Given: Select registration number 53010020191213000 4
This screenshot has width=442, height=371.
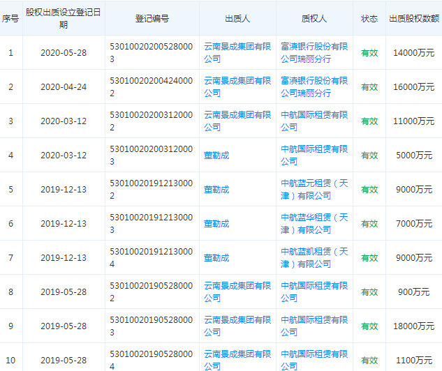Looking at the screenshot, I should pos(151,257).
